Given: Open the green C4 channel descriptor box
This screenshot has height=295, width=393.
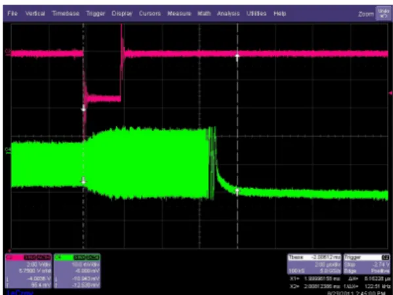Looking at the screenshot, I should (x=77, y=271).
